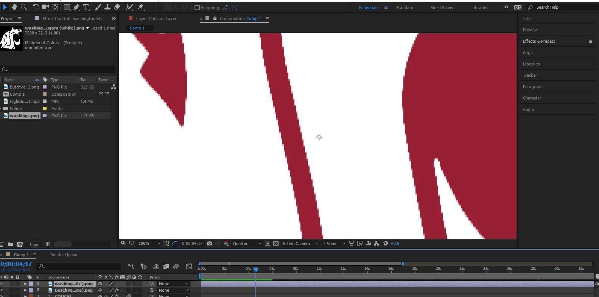The height and width of the screenshot is (297, 599).
Task: Open the Effects & Presets panel
Action: click(x=539, y=41)
